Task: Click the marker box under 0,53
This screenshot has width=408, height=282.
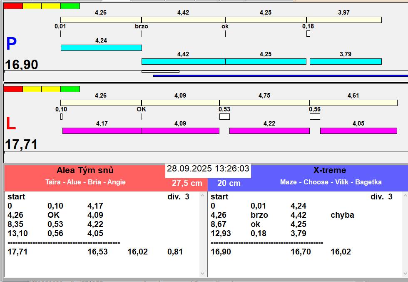Action: tap(224, 117)
